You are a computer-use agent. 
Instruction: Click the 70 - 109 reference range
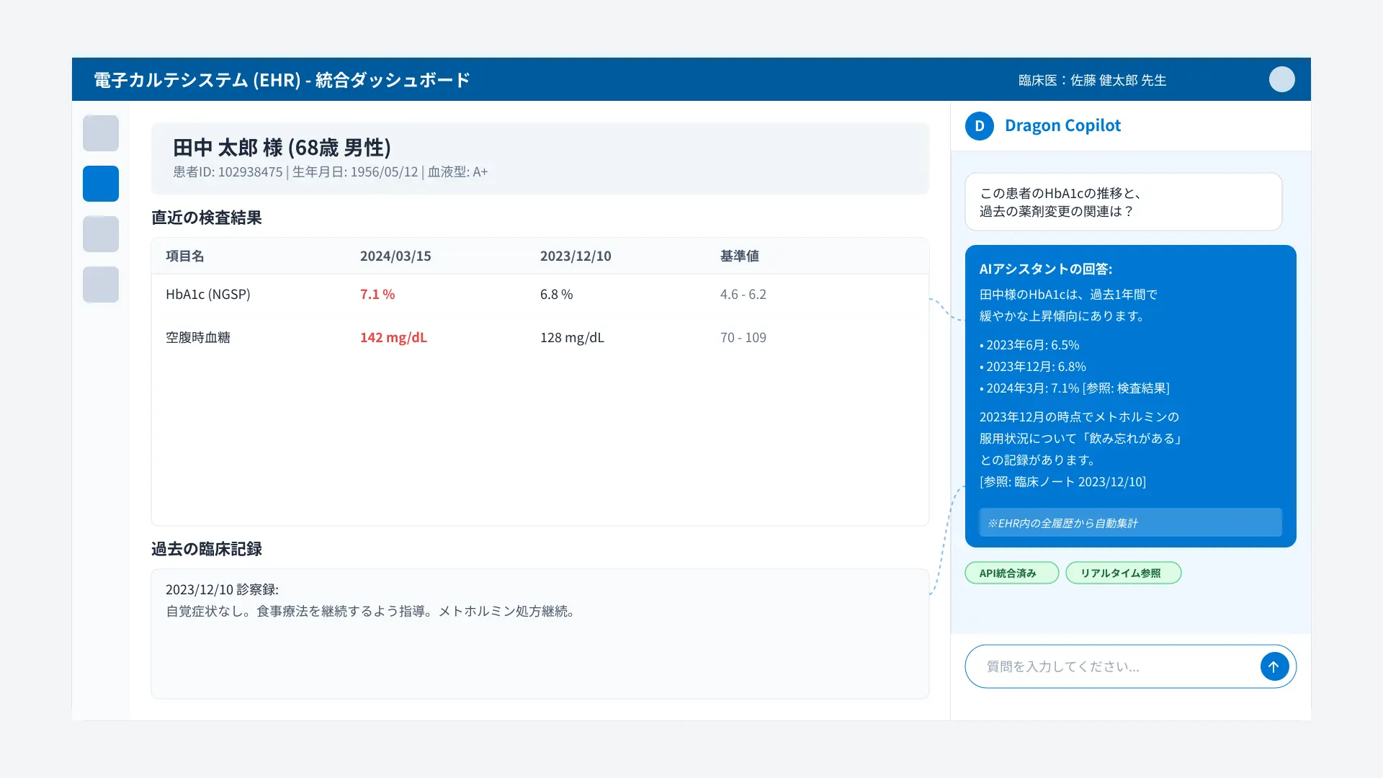click(x=743, y=337)
